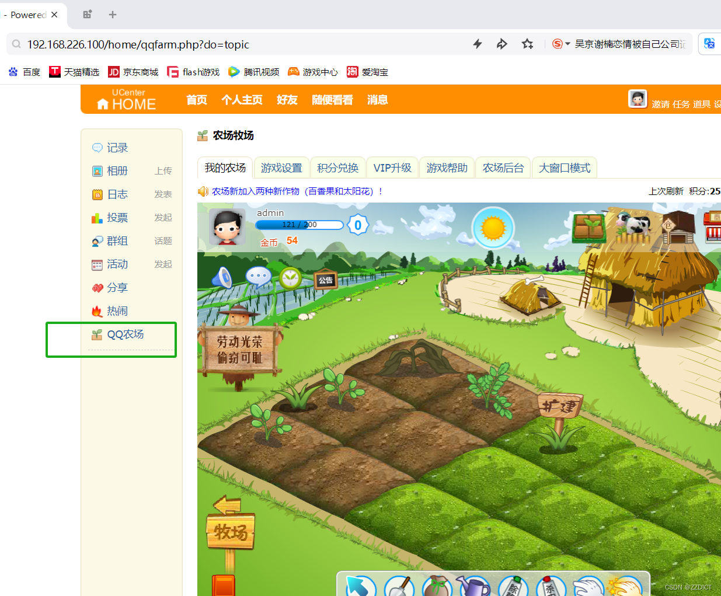Choose the white glove tool
Viewport: 721px width, 596px height.
(588, 586)
